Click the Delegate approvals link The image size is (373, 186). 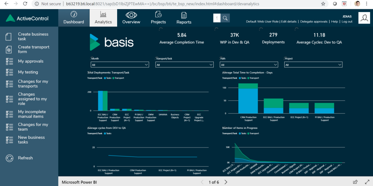click(314, 21)
